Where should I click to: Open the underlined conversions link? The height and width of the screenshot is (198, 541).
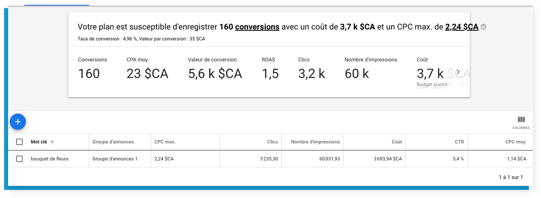coord(257,27)
